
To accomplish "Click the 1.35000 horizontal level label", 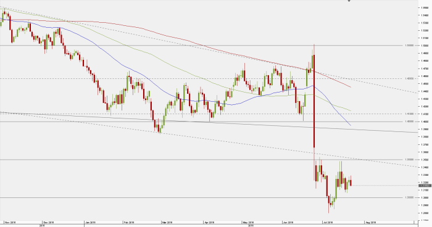I will point(409,160).
